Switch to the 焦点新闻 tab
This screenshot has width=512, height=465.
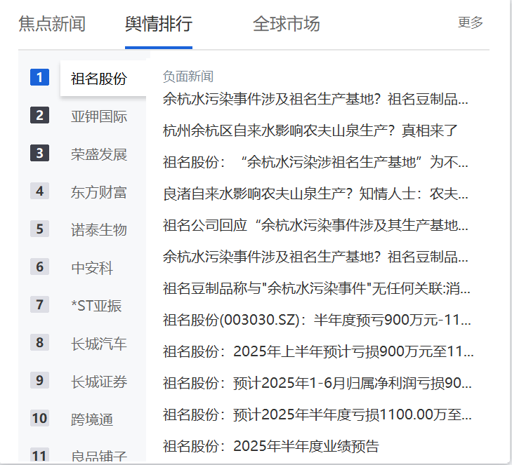click(52, 24)
